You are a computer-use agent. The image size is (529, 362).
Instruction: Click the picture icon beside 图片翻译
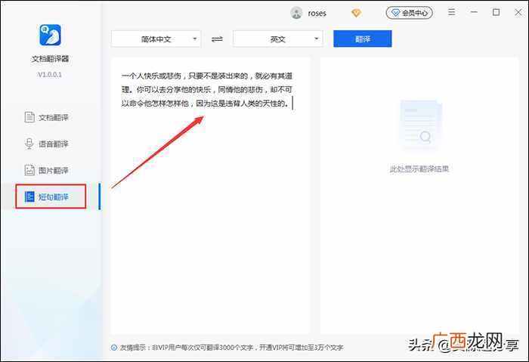click(29, 170)
